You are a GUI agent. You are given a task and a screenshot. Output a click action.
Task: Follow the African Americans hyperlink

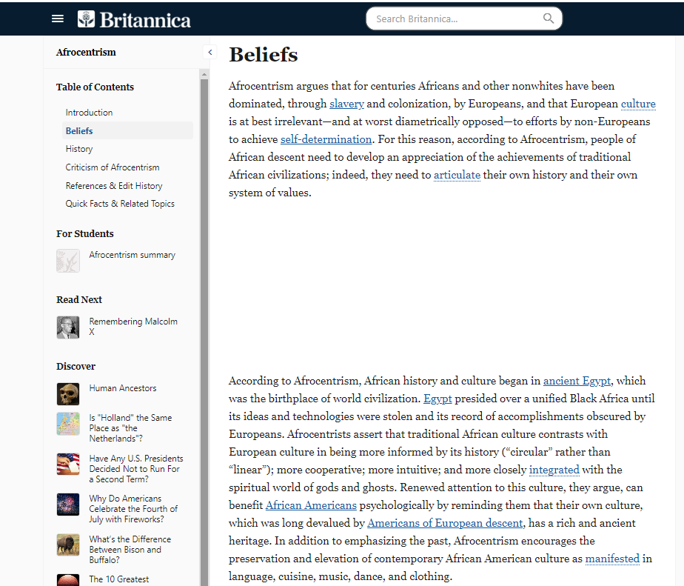click(x=311, y=505)
